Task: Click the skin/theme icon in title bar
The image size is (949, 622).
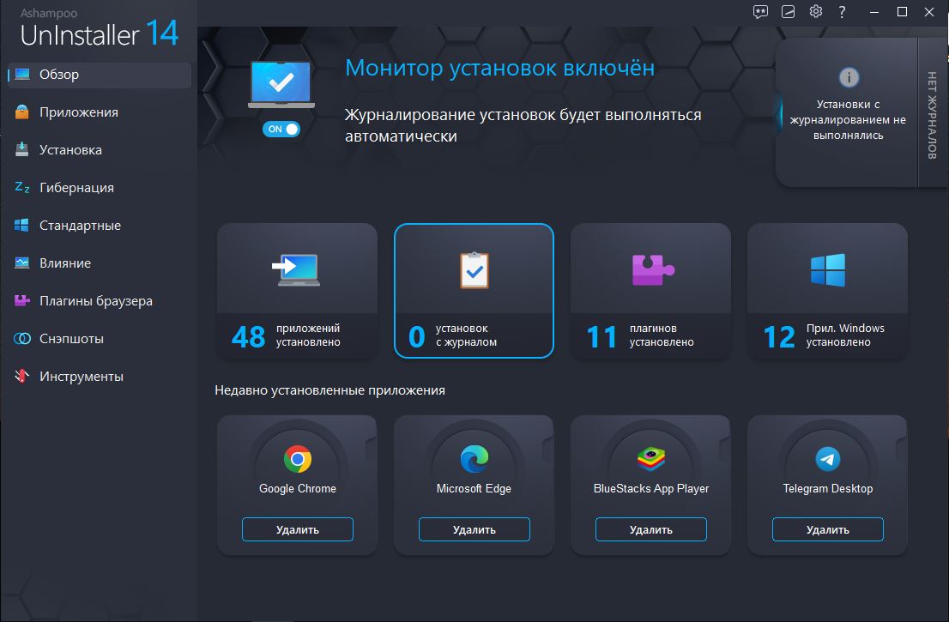Action: tap(788, 11)
